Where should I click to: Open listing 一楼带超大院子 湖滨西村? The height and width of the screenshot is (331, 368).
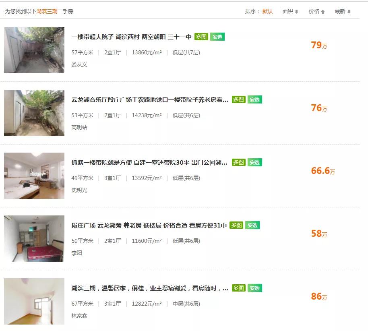pyautogui.click(x=131, y=37)
